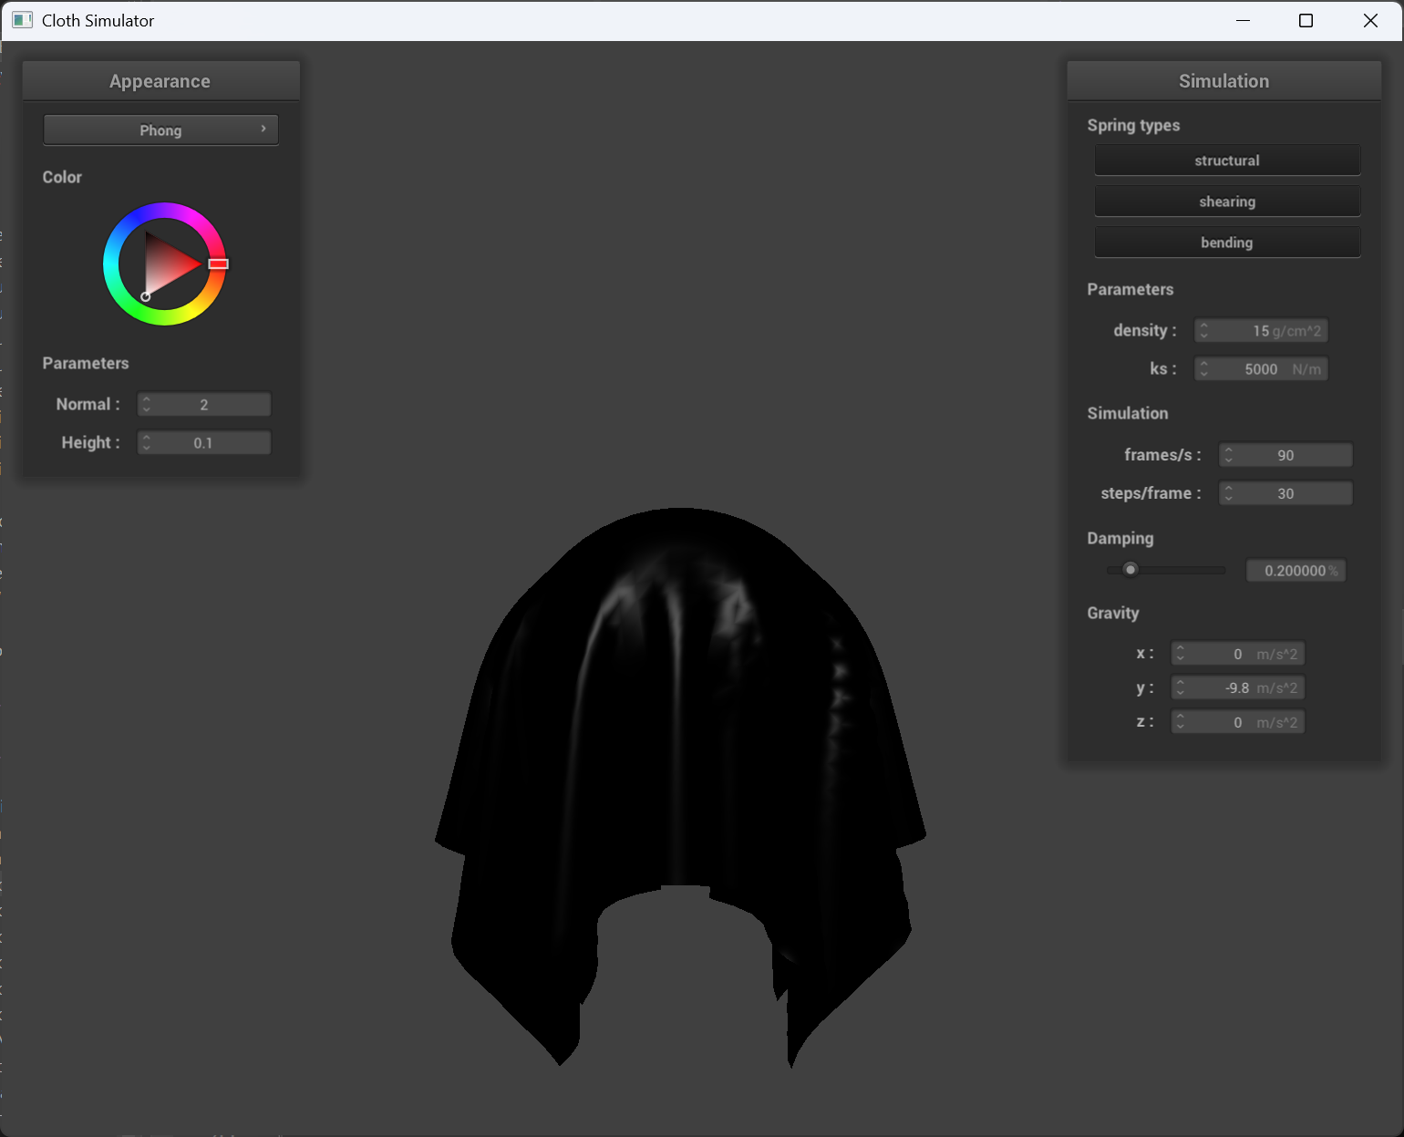Toggle the structural spring type

pyautogui.click(x=1227, y=160)
